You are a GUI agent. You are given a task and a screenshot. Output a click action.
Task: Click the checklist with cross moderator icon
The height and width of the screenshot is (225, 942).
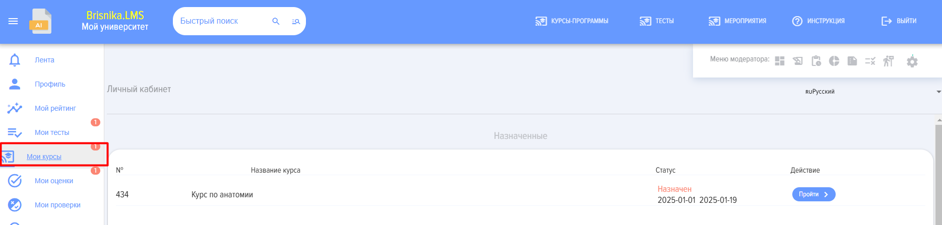[870, 61]
